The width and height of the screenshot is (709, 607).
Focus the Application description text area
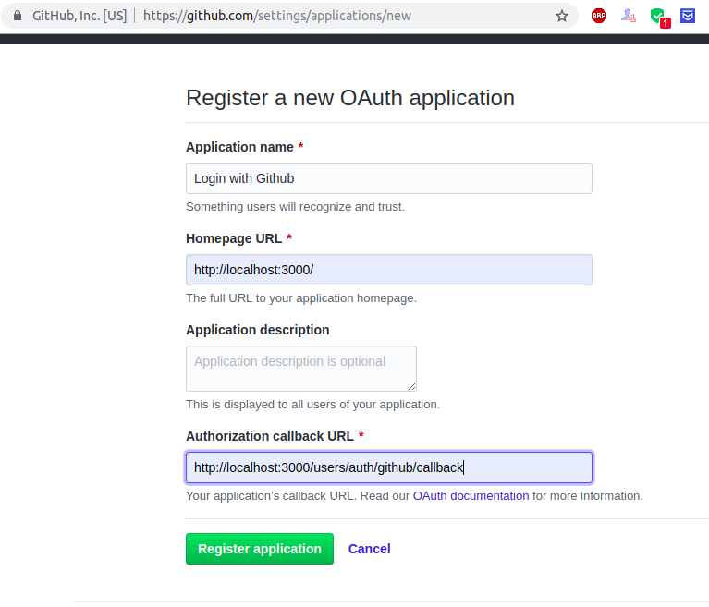300,368
